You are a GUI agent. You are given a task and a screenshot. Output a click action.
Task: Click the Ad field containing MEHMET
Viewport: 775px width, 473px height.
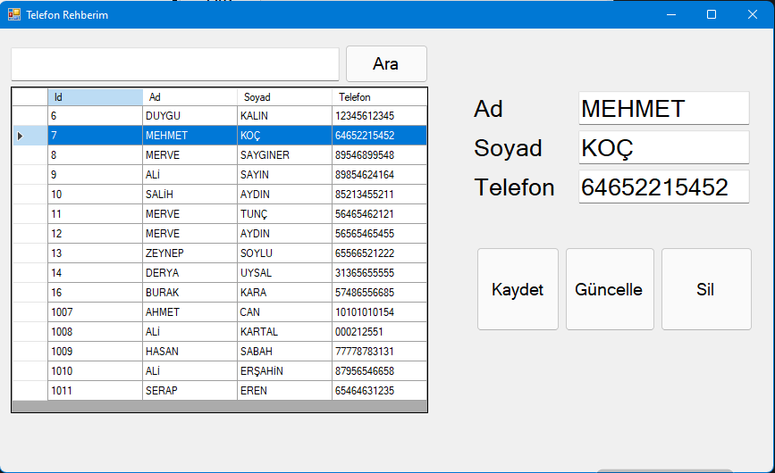pos(662,109)
